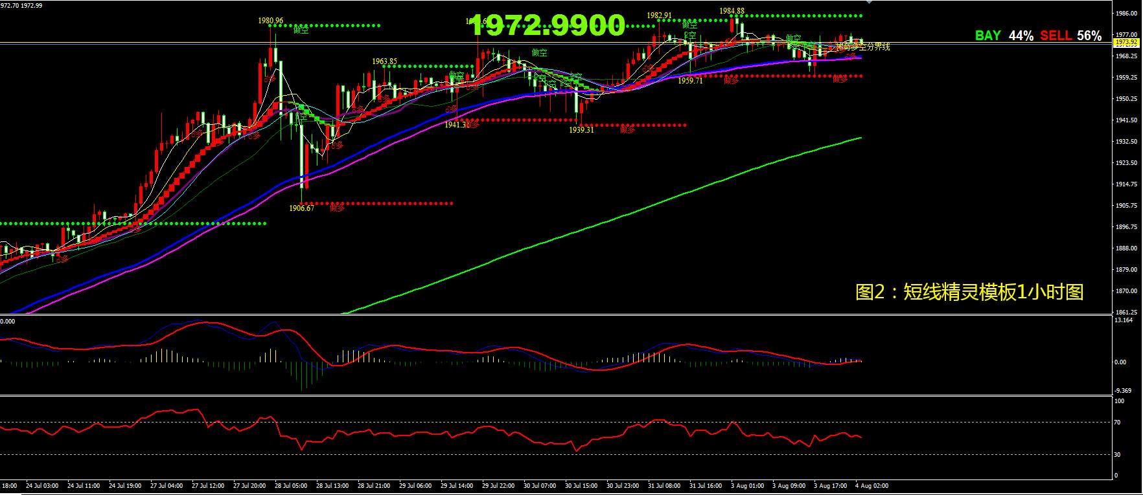
Task: Click 29 Jul 06:00 on the time axis
Action: coord(415,485)
